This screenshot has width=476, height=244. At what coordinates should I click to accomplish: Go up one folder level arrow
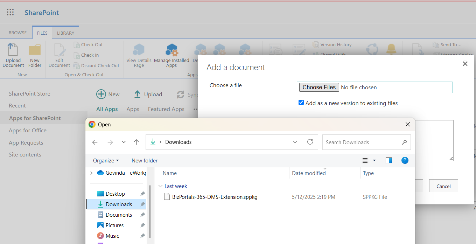click(x=136, y=142)
